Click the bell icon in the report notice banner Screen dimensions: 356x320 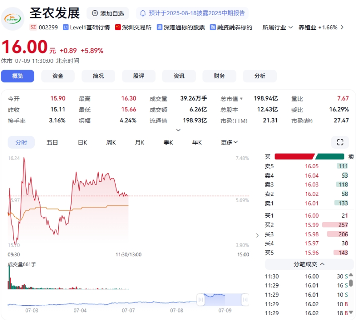(x=142, y=13)
